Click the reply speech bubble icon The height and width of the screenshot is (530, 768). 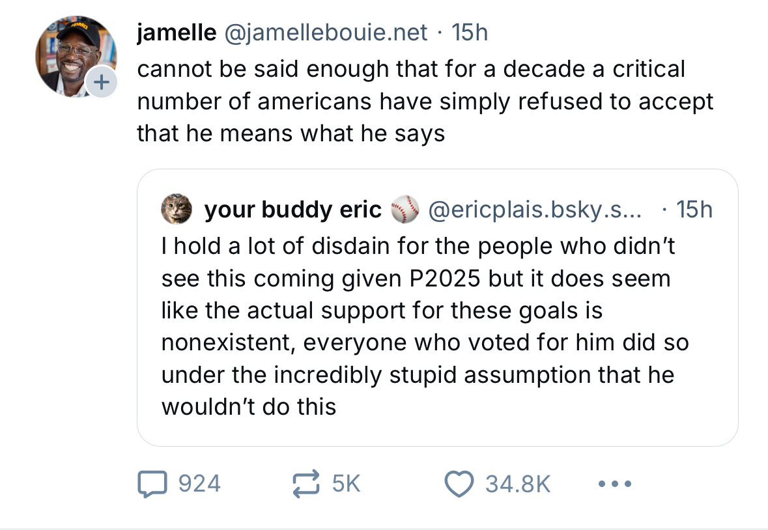pyautogui.click(x=152, y=484)
